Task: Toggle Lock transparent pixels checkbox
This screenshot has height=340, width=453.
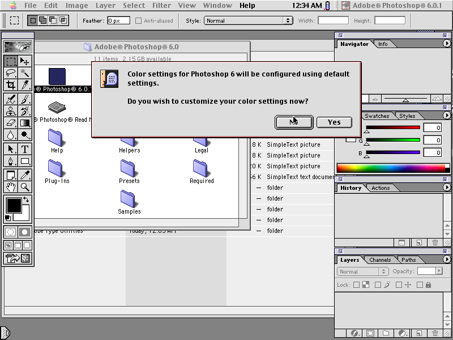Action: (x=357, y=285)
